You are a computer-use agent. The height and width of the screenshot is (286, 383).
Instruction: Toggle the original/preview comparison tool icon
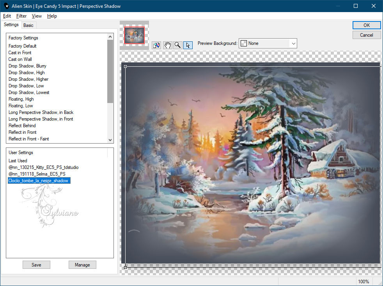click(156, 45)
